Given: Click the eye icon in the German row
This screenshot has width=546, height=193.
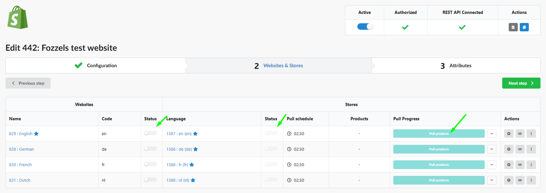Looking at the screenshot, I should click(x=520, y=149).
